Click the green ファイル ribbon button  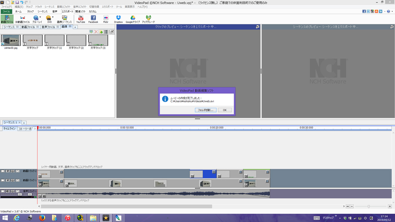pos(6,12)
